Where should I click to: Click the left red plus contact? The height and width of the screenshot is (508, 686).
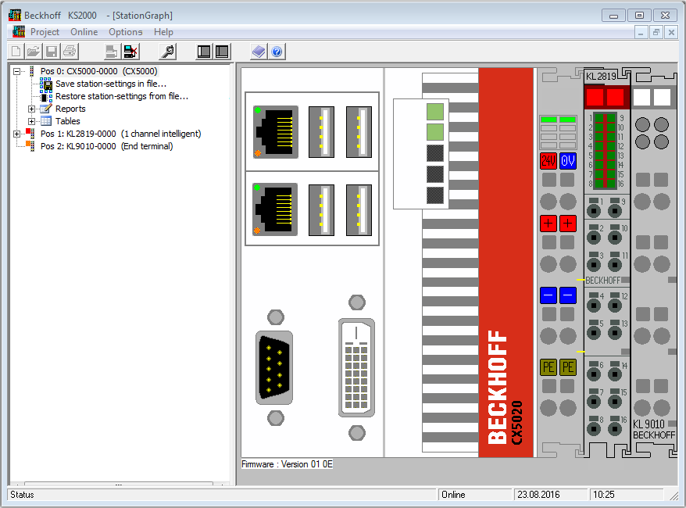pyautogui.click(x=548, y=224)
